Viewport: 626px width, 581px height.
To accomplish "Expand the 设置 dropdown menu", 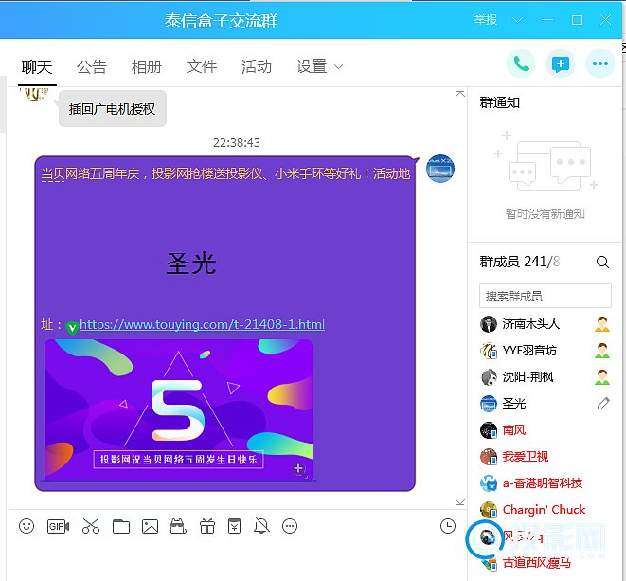I will pyautogui.click(x=319, y=66).
